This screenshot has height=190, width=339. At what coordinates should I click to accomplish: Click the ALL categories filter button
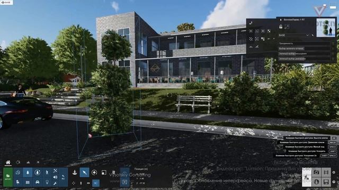[63, 177]
